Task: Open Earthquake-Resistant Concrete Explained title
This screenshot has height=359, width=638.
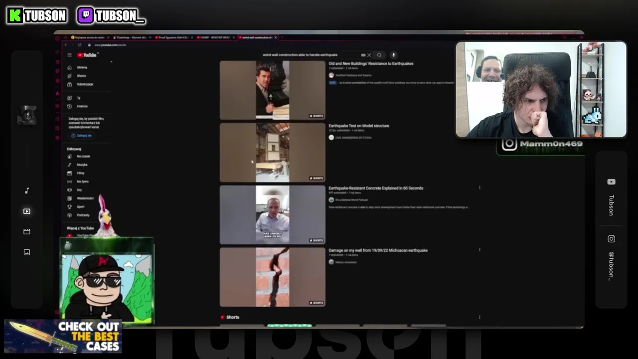Action: [x=376, y=188]
